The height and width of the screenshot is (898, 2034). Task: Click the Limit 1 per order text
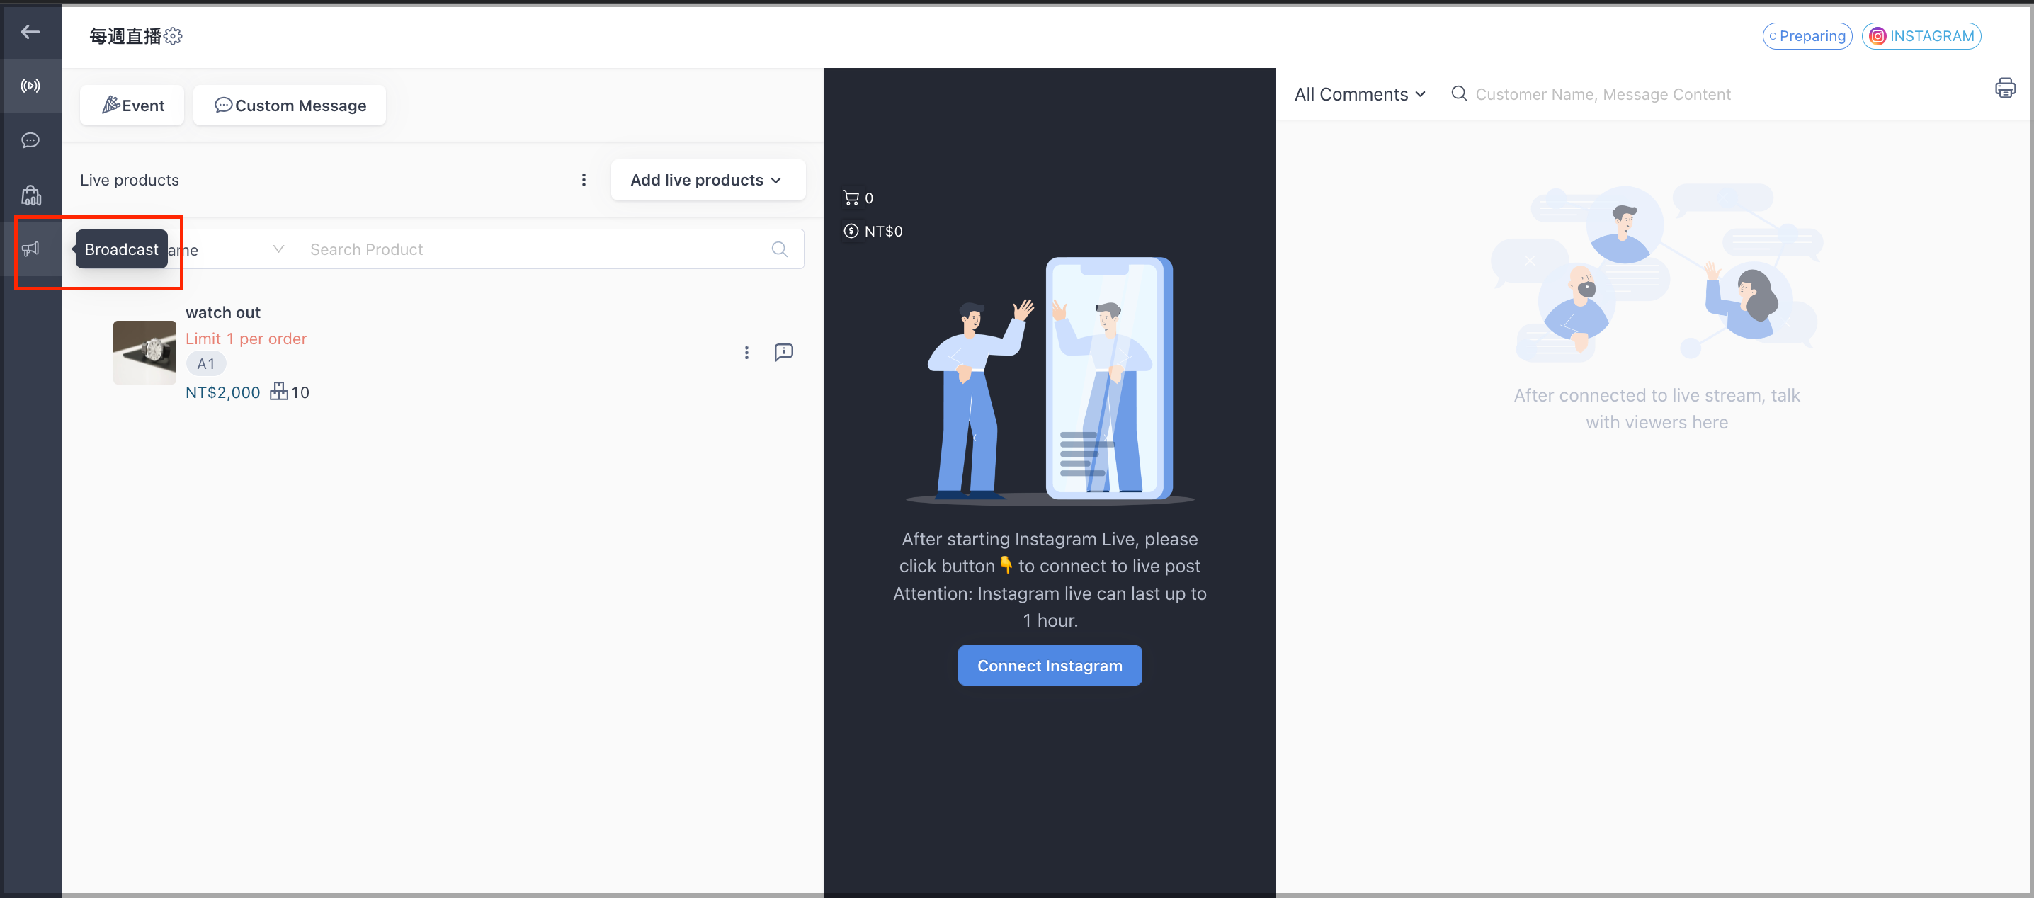point(246,339)
